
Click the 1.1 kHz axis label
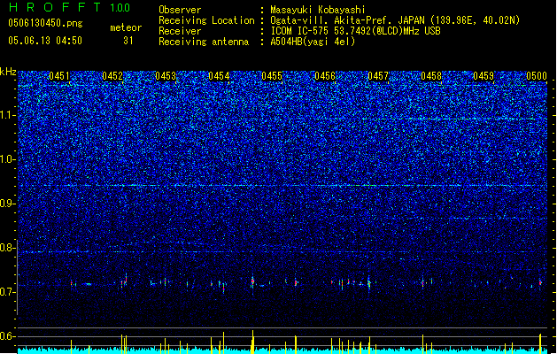tap(7, 115)
